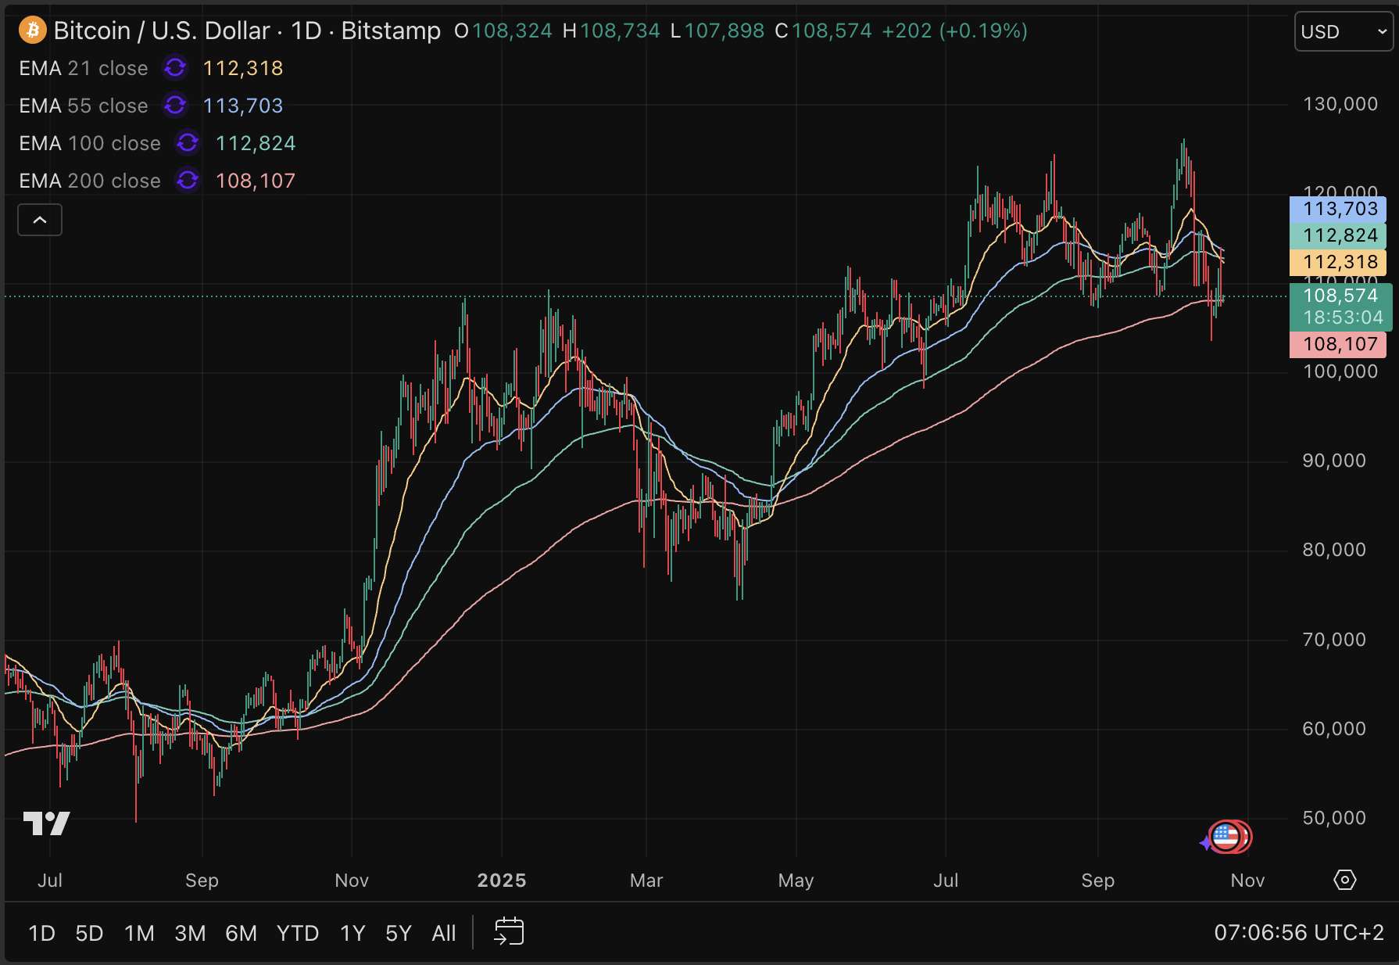1399x965 pixels.
Task: Switch to the YTD range
Action: point(298,933)
